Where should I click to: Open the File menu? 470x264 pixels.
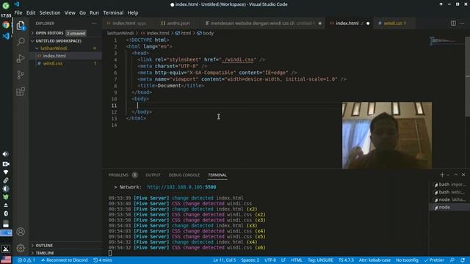[18, 12]
